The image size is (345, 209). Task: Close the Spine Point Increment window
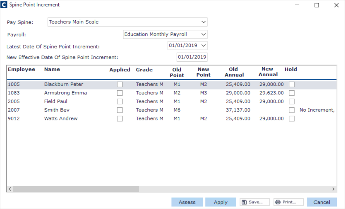[336, 5]
